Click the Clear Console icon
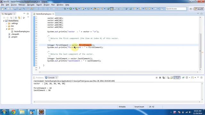Screen dimensions: 205x115 (x=168, y=78)
